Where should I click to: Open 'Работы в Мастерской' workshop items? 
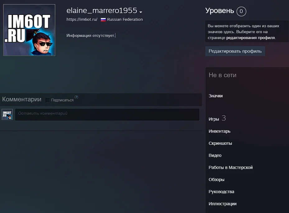coord(231,167)
